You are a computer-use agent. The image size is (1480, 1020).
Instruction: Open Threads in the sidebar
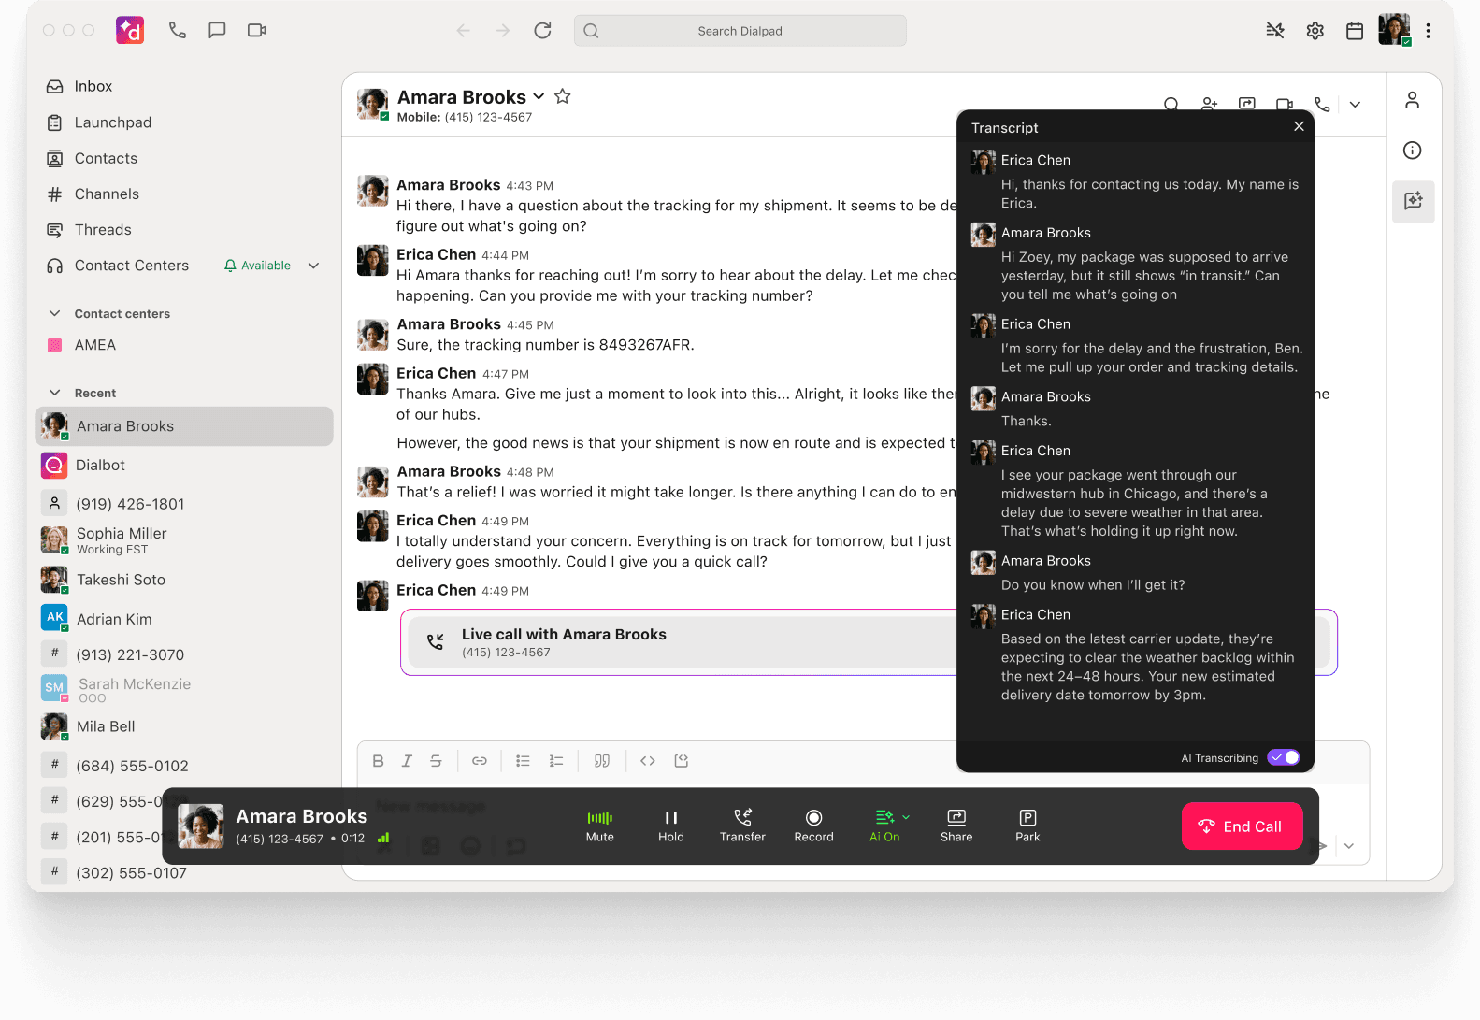[103, 229]
